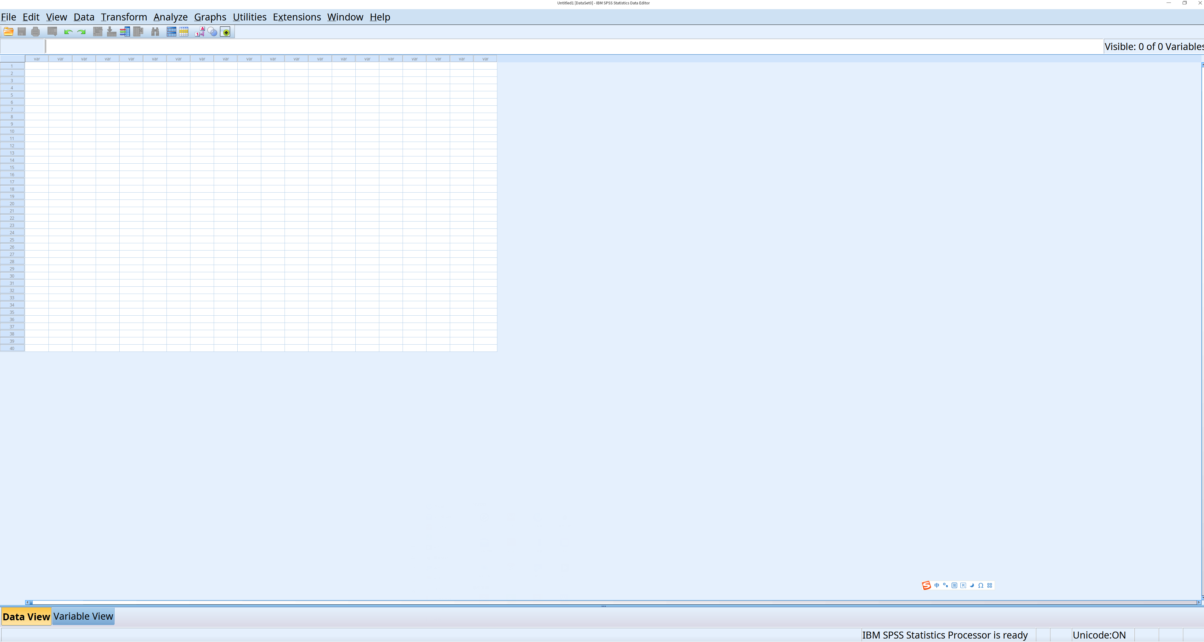Open the Analyze menu

click(171, 17)
